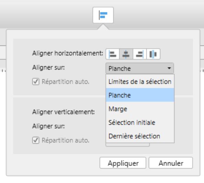Toggle horizontal 'Répartition auto.' checkbox
Viewport: 204px width, 183px height.
click(36, 82)
